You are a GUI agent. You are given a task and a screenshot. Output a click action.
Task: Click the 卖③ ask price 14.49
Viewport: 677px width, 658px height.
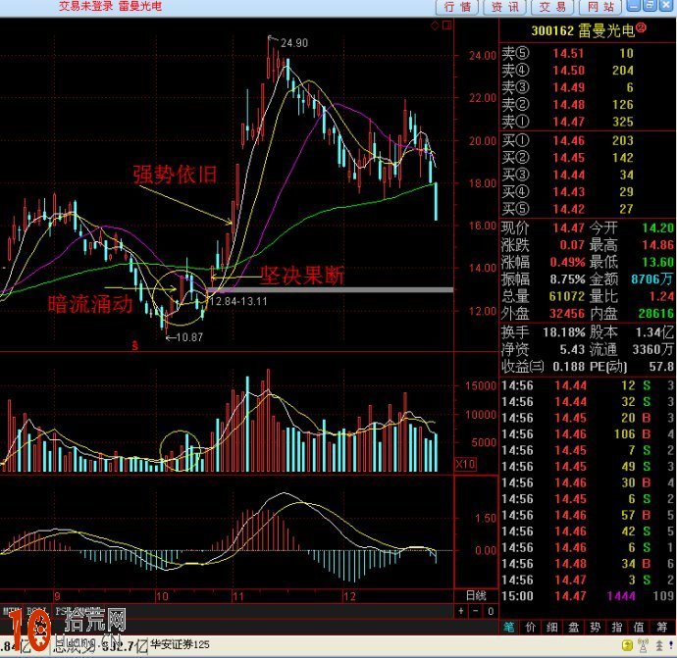pos(568,87)
